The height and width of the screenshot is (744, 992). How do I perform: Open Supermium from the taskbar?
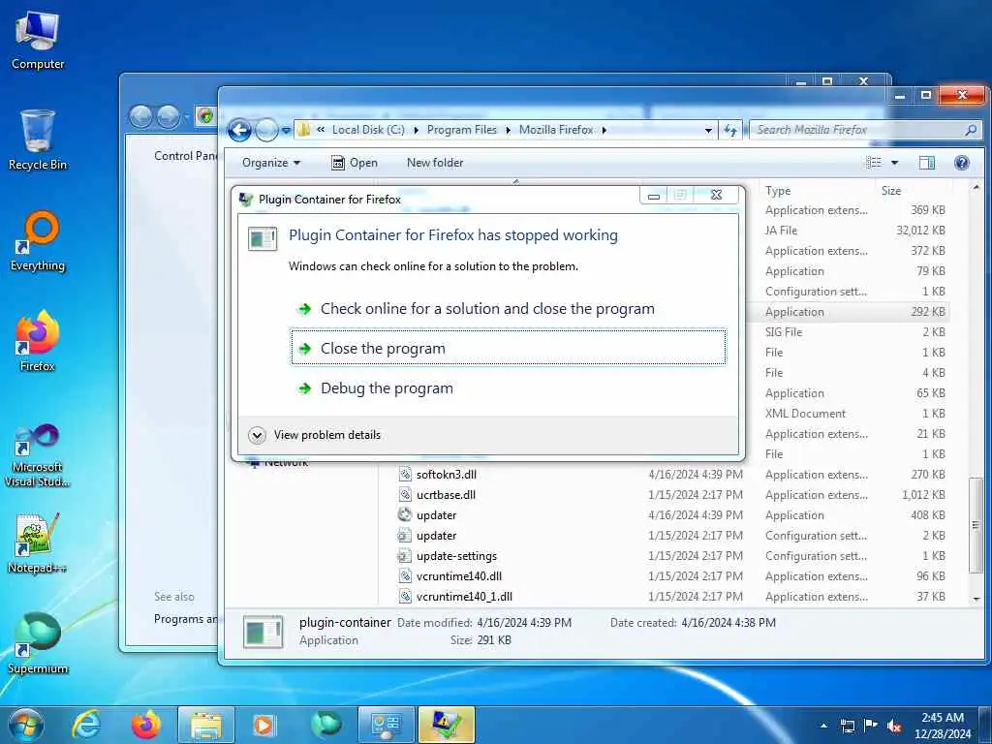(325, 725)
